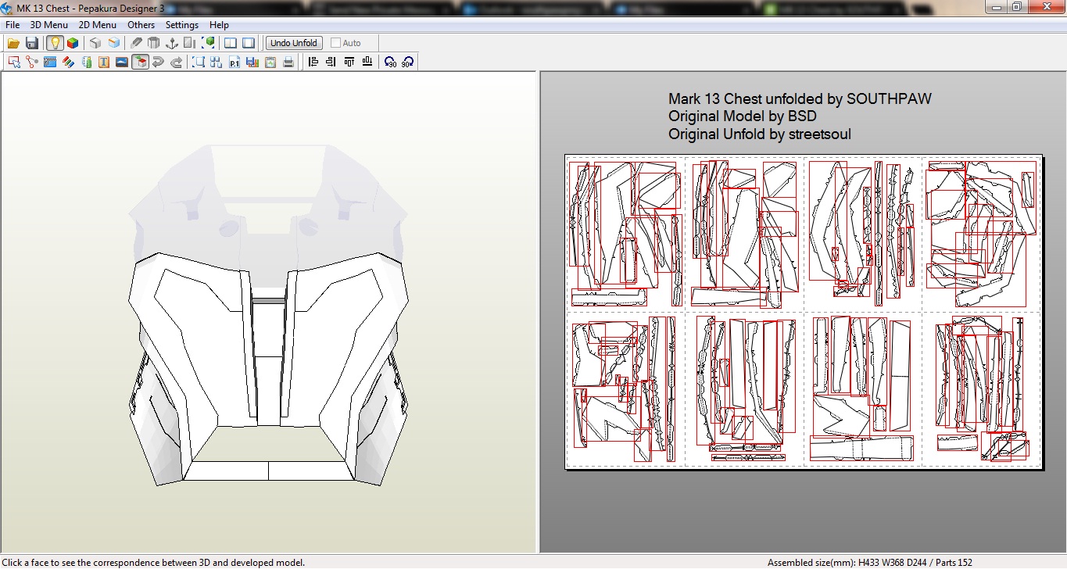
Task: Open the Others menu
Action: [x=141, y=25]
